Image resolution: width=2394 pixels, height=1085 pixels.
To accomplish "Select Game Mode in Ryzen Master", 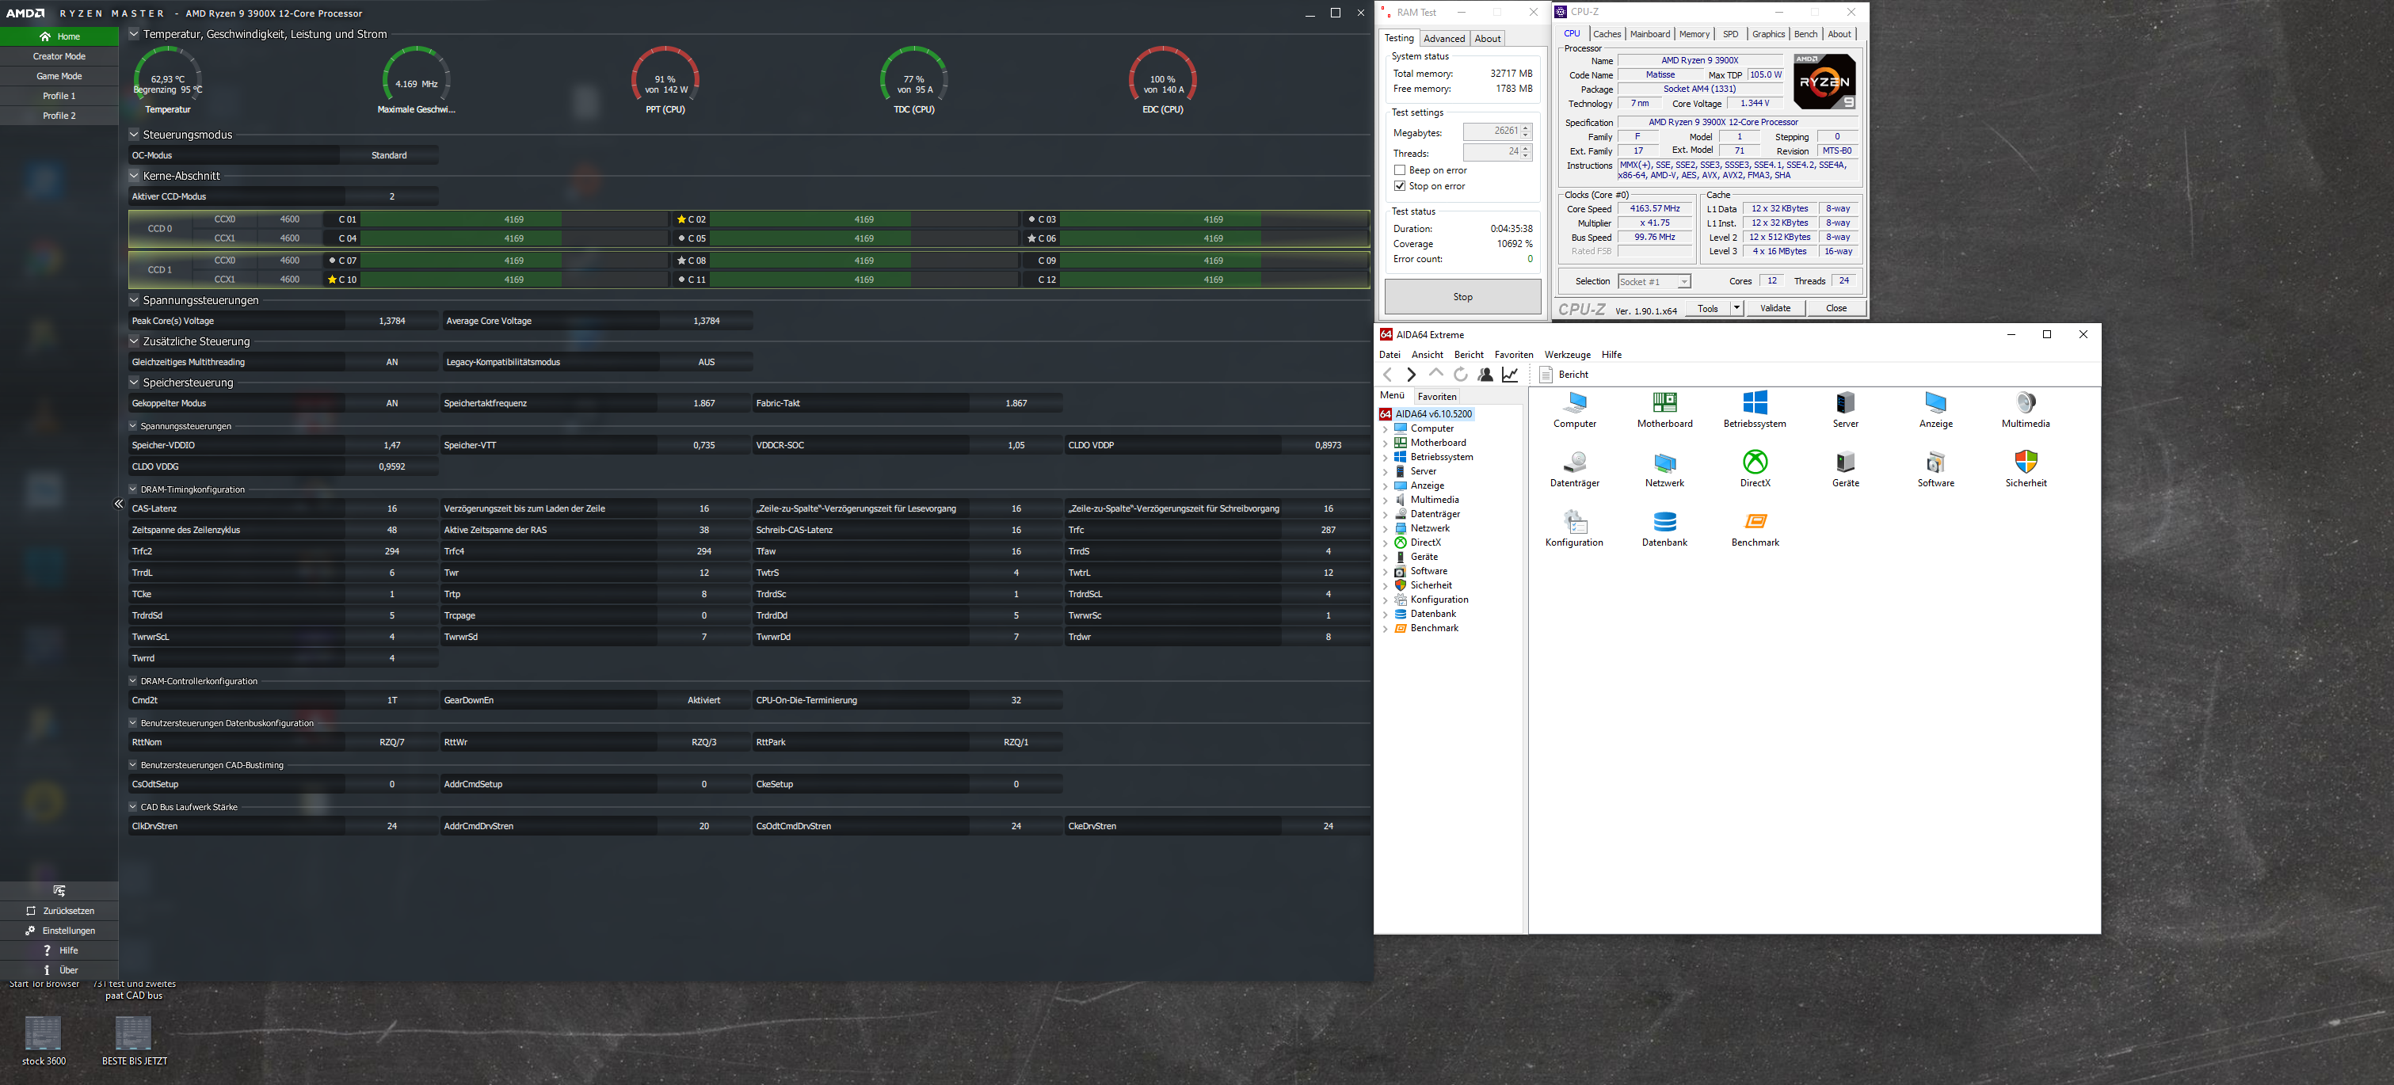I will click(59, 76).
